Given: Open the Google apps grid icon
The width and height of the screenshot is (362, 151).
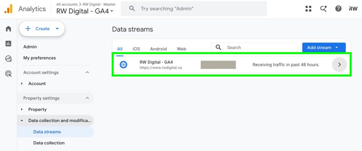Looking at the screenshot, I should [308, 9].
